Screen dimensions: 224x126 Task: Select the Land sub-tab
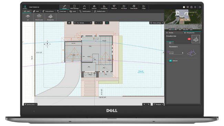click(x=27, y=11)
